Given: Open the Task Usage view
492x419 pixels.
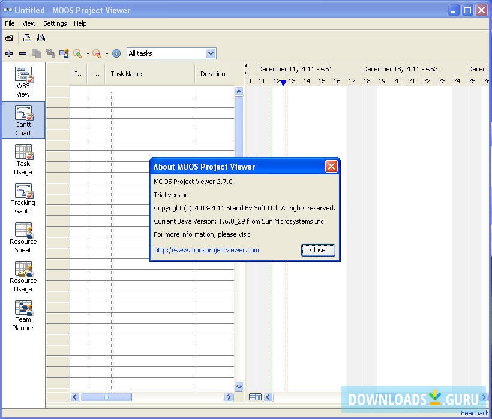Looking at the screenshot, I should click(23, 159).
